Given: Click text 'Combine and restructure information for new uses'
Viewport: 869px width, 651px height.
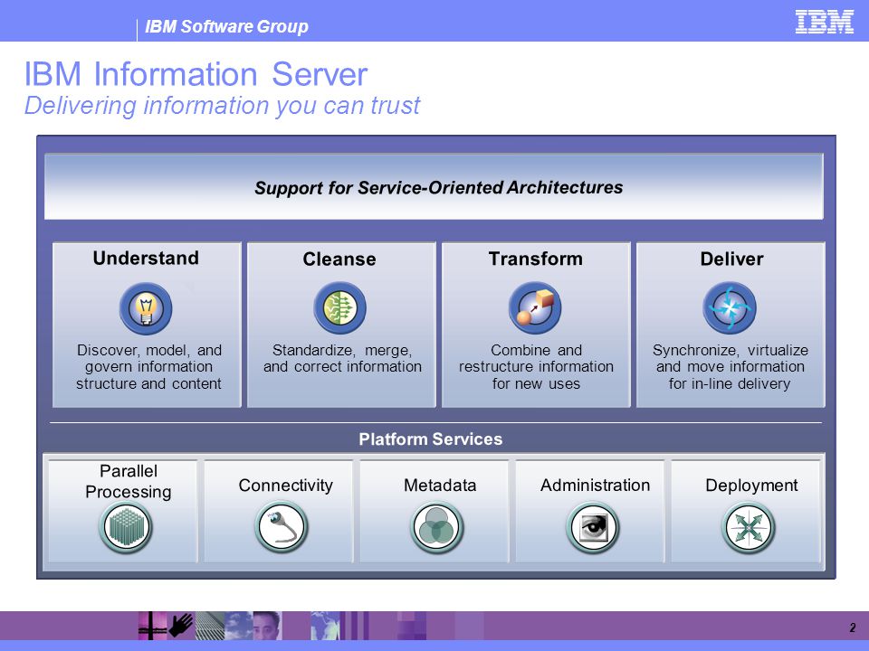Looking at the screenshot, I should (x=536, y=366).
